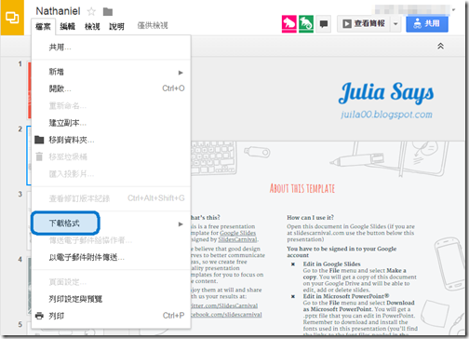Image resolution: width=469 pixels, height=339 pixels.
Task: Click the ABOUT THIS TEMPLATE heading
Action: coord(302,188)
